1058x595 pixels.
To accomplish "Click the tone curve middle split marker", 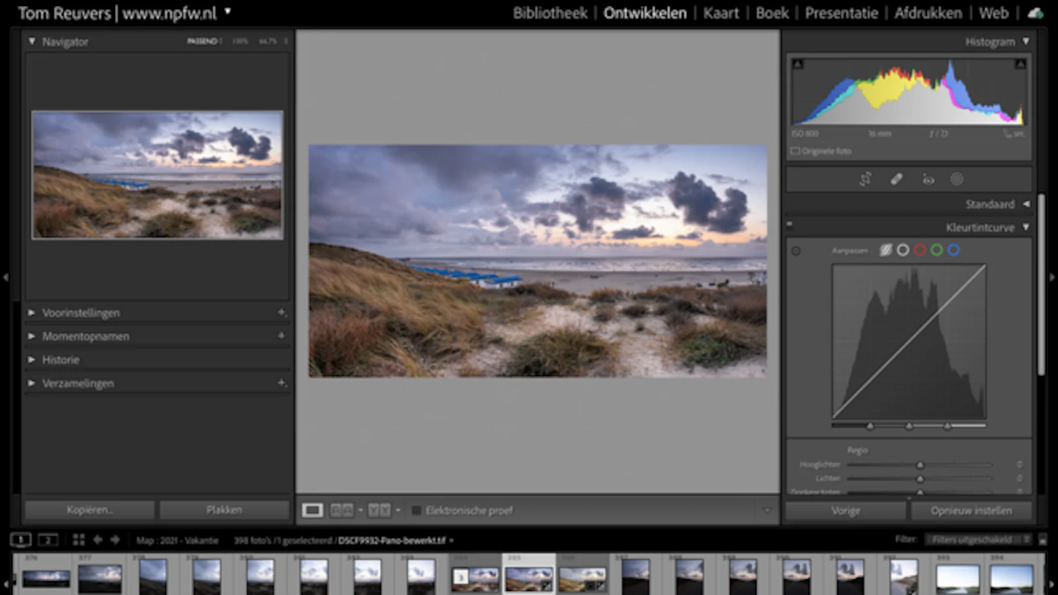I will tap(909, 426).
